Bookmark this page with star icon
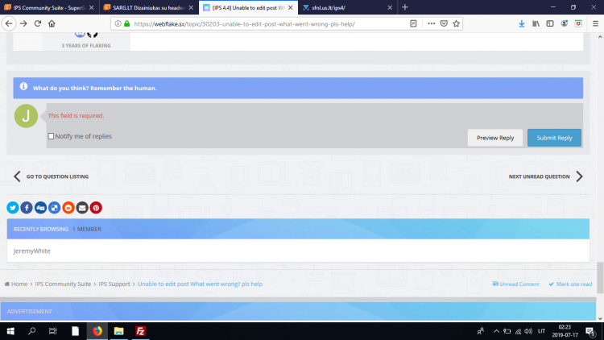This screenshot has height=340, width=604. click(457, 23)
